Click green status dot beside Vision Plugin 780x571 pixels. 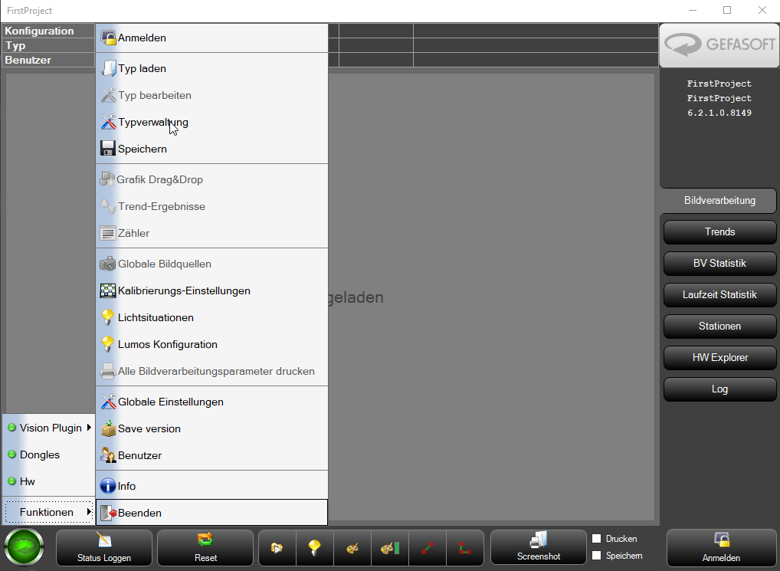tap(12, 428)
